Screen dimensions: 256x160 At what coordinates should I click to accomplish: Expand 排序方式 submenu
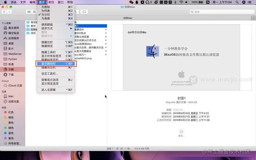point(56,28)
